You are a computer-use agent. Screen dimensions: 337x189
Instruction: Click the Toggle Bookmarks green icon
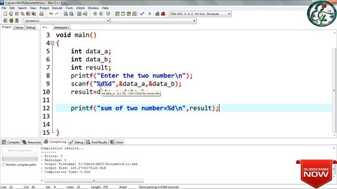tap(11, 20)
